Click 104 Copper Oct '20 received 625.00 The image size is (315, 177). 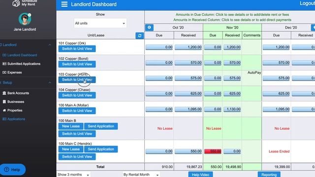(x=188, y=93)
